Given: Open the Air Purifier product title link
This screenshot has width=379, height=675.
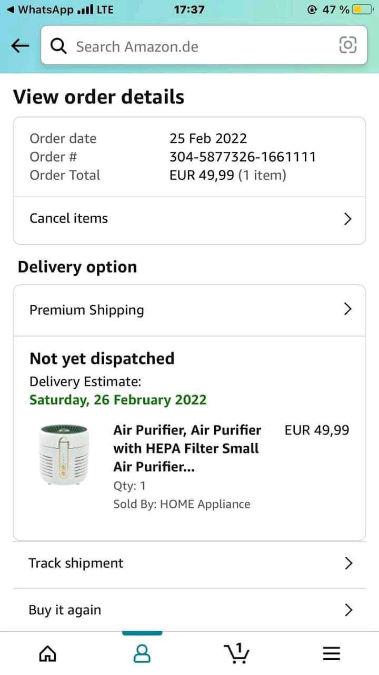Looking at the screenshot, I should click(x=187, y=448).
